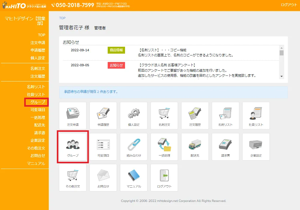Click the ログアウト door icon tile
300x210 pixels.
(x=164, y=178)
